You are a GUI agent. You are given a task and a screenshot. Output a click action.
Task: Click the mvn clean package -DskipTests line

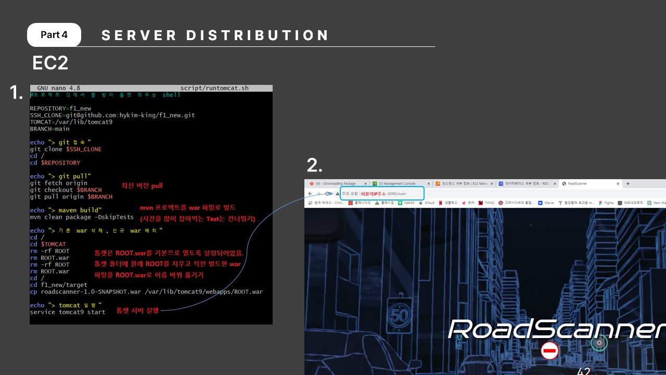[82, 217]
